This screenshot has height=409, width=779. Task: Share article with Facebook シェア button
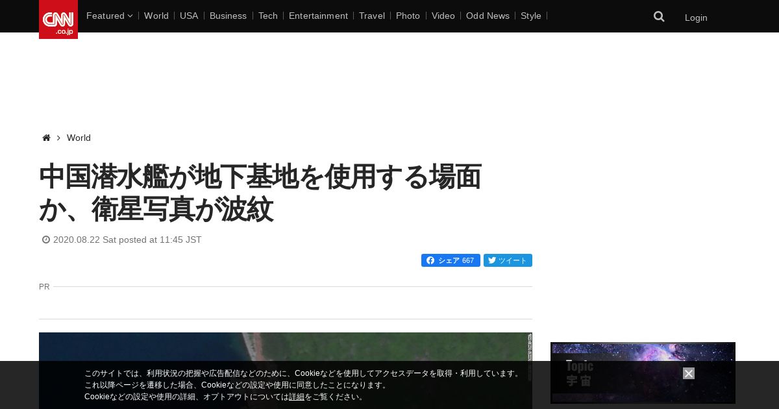(x=451, y=260)
